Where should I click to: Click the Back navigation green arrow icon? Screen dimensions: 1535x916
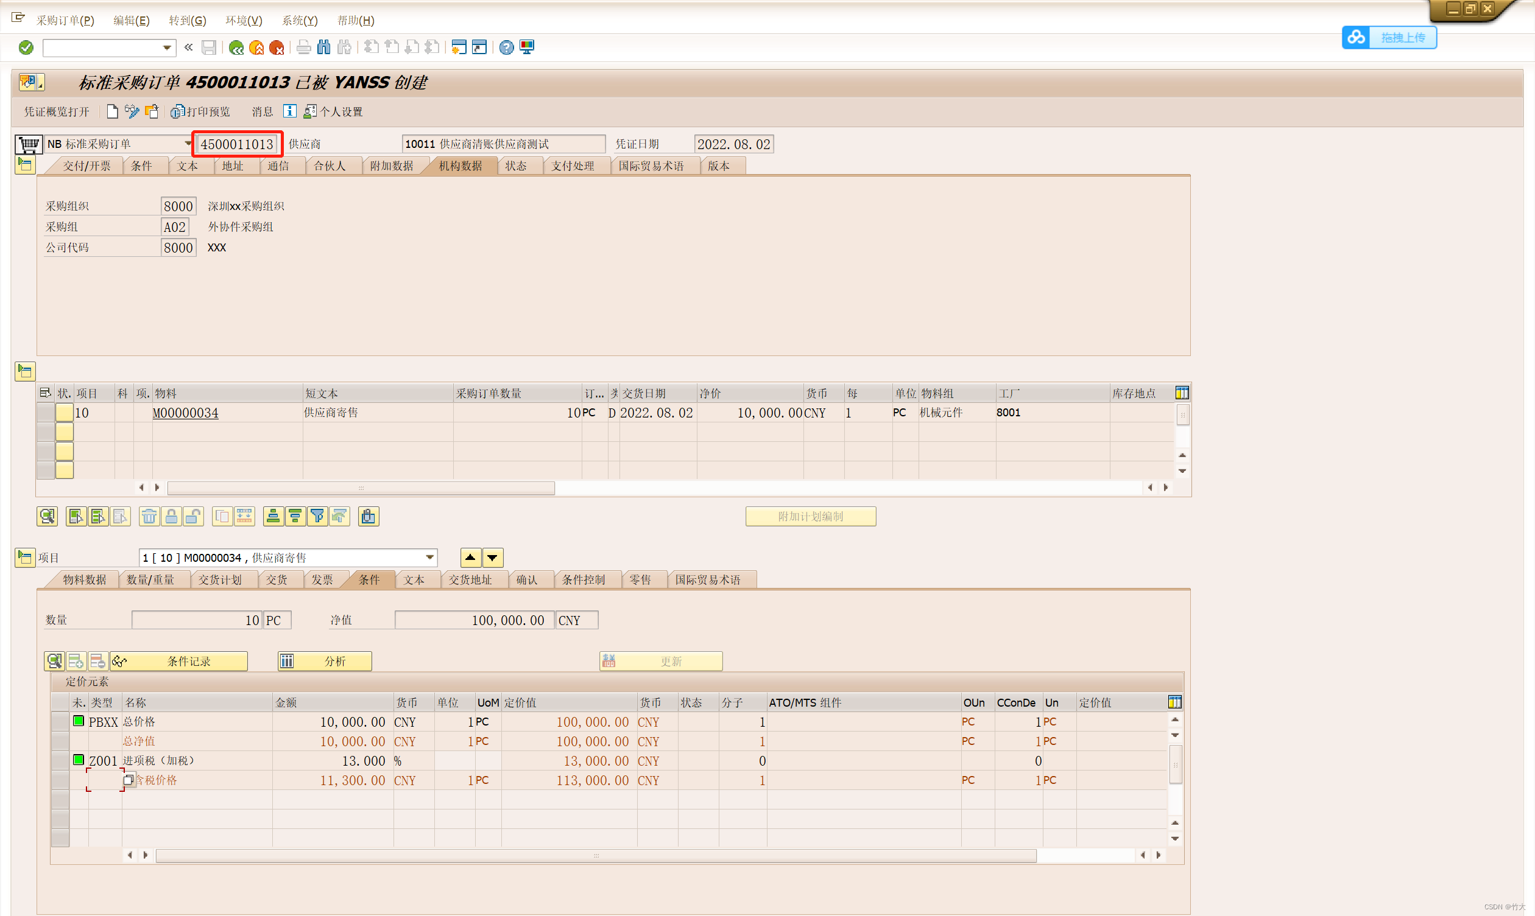point(236,47)
